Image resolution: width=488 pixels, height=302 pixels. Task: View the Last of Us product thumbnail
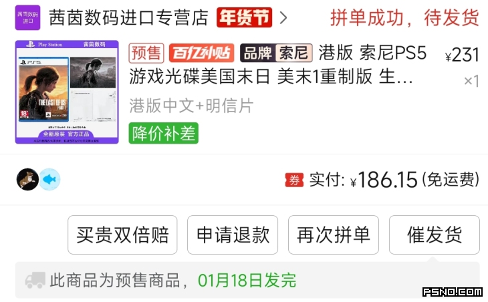67,92
